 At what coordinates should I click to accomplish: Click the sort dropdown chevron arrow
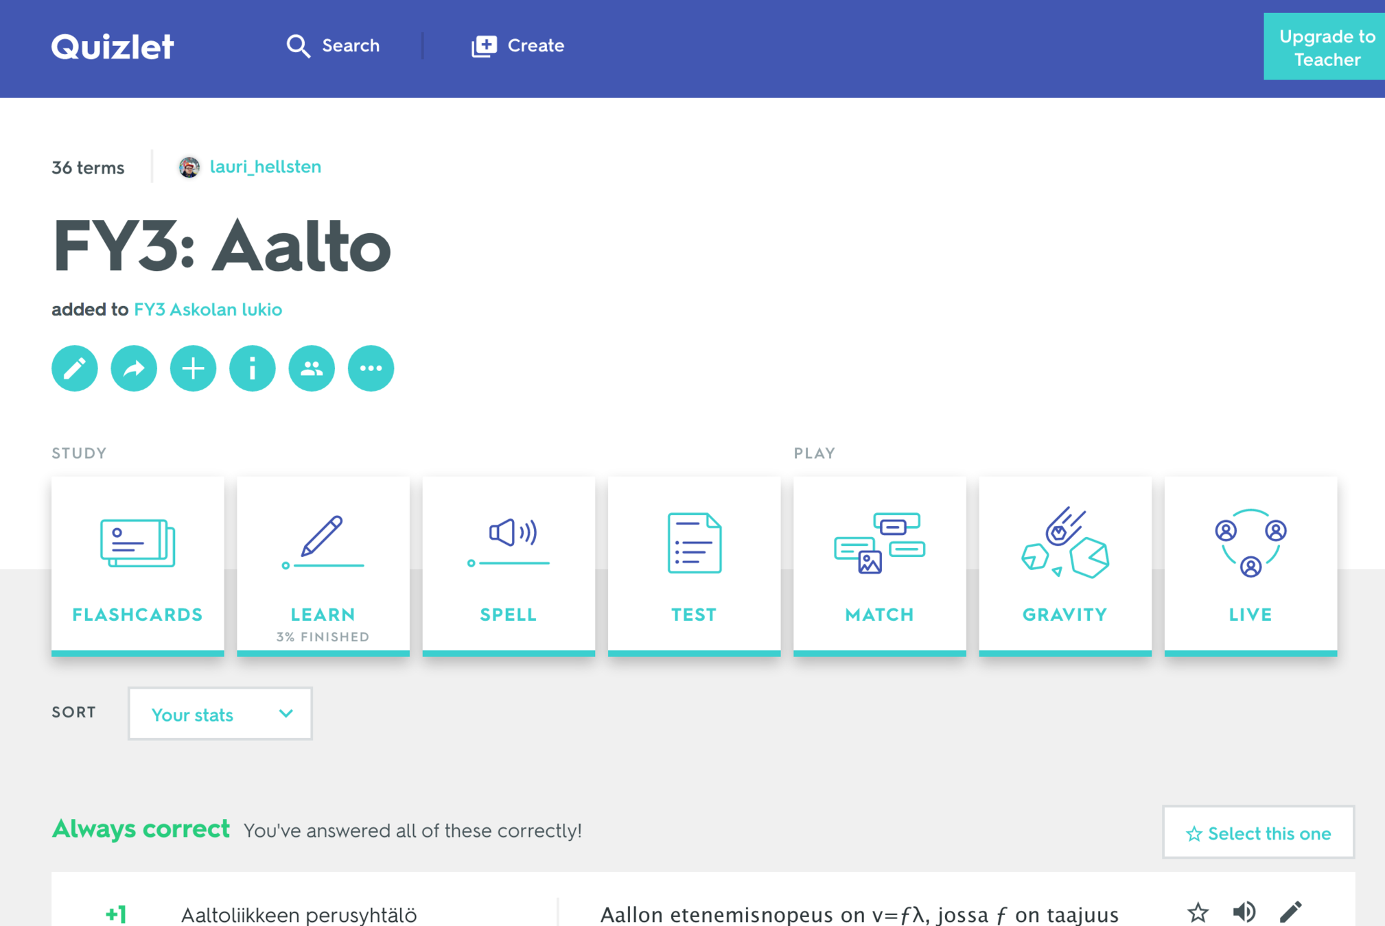[286, 714]
